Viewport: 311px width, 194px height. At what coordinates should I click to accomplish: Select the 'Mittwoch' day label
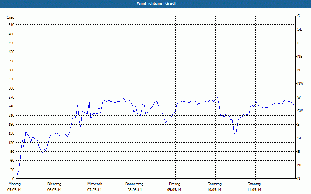pos(95,184)
